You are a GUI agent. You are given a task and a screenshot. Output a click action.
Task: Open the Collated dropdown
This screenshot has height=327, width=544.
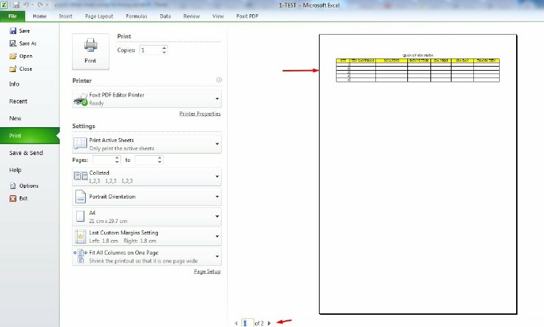click(147, 177)
